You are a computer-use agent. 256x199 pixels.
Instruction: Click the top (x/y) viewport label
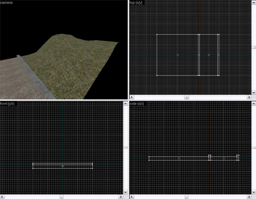pyautogui.click(x=137, y=3)
